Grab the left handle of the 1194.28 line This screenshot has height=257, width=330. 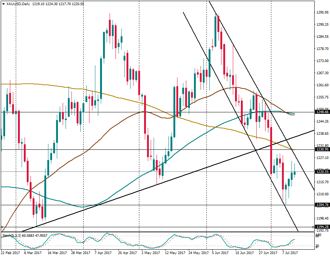click(x=2, y=227)
